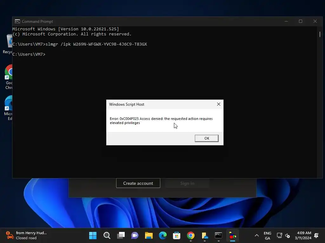Screen dimensions: 325x243
Task: Click the Windows version line in Command Prompt
Action: point(65,29)
